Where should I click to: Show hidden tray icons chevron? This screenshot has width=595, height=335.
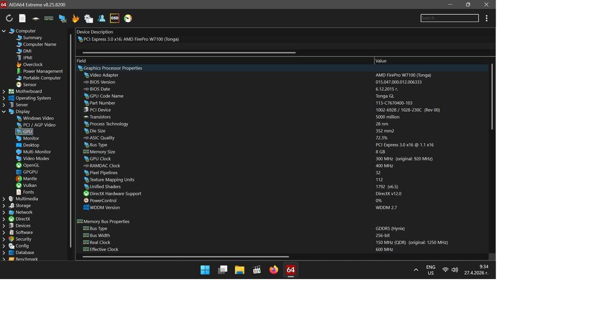tap(416, 270)
